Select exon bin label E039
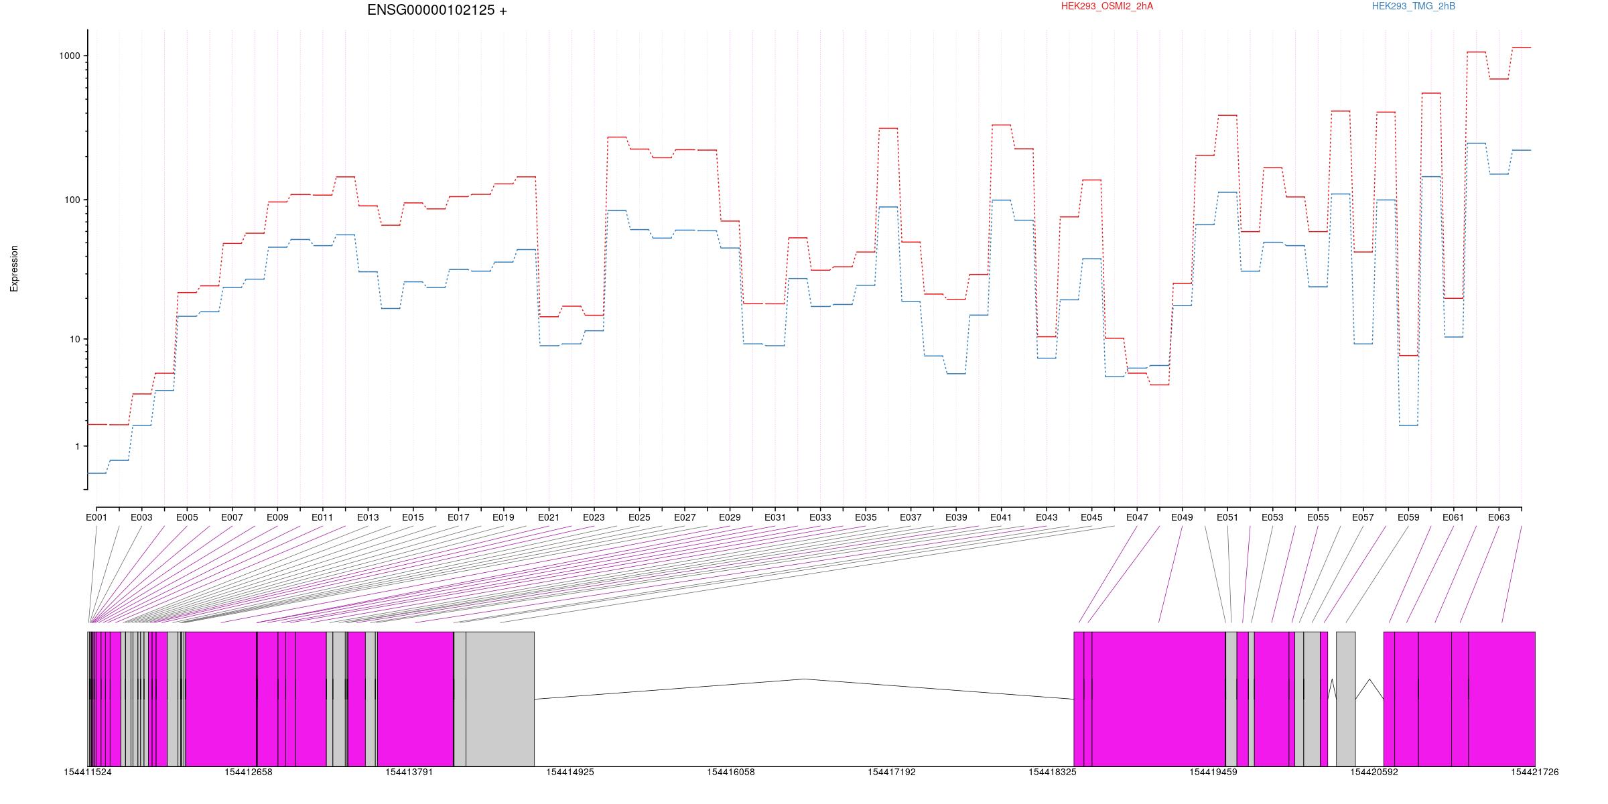The width and height of the screenshot is (1608, 804). (x=956, y=517)
